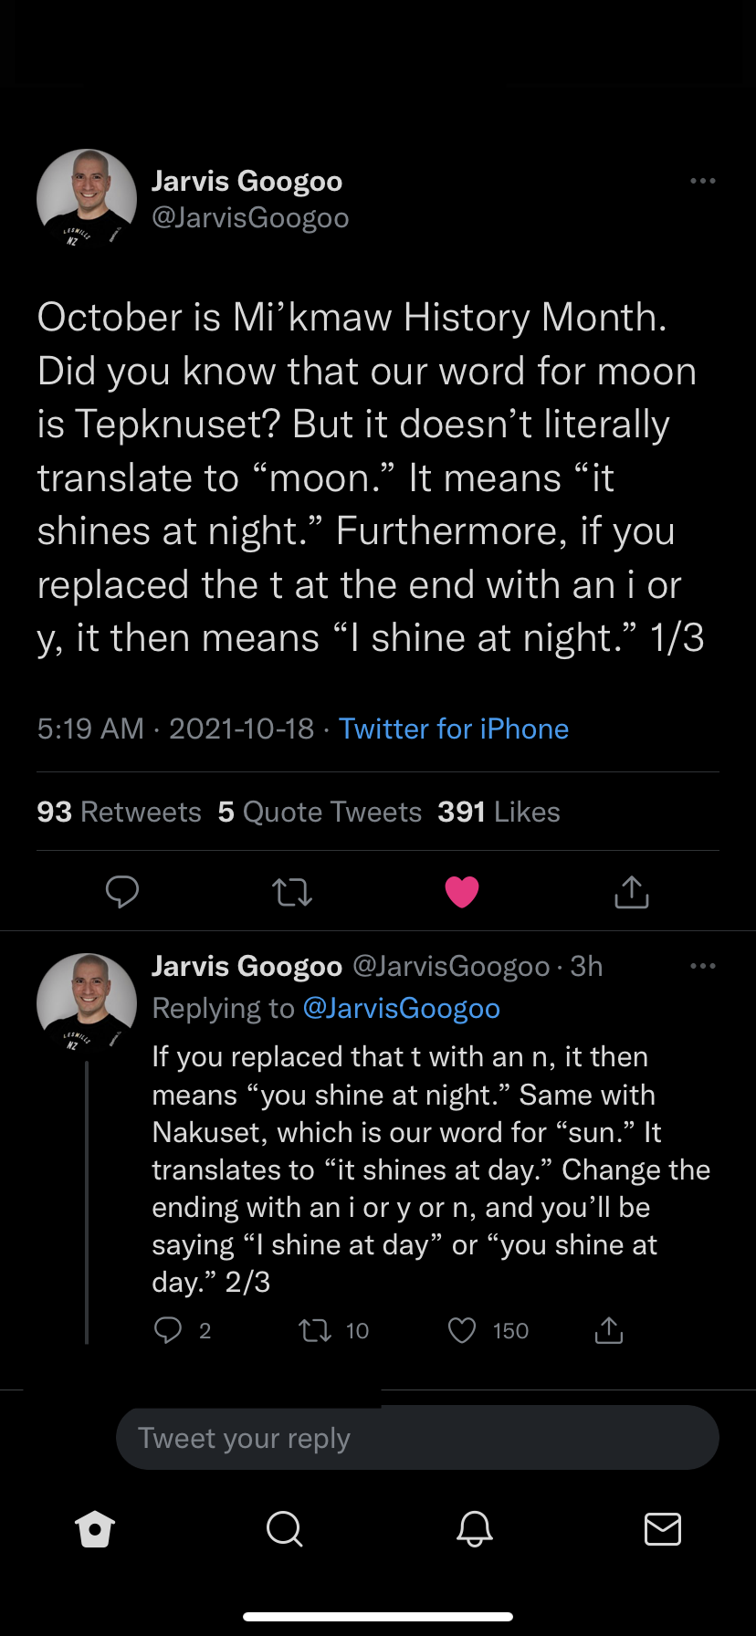The image size is (756, 1636).
Task: View the 5 Quote Tweets list
Action: 320,812
